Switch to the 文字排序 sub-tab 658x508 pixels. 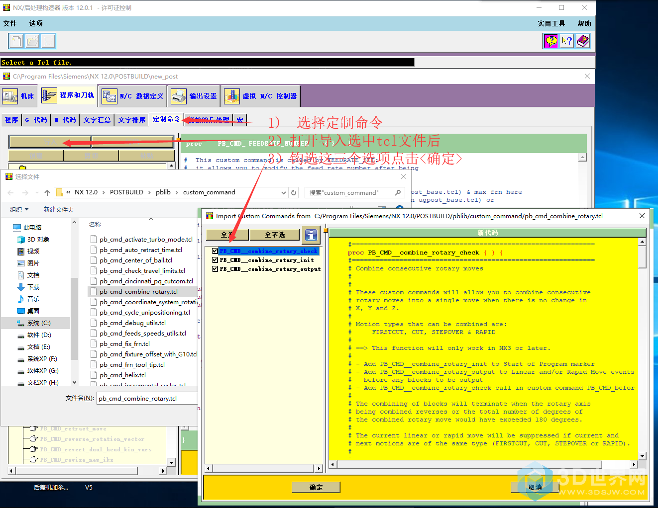pos(132,120)
